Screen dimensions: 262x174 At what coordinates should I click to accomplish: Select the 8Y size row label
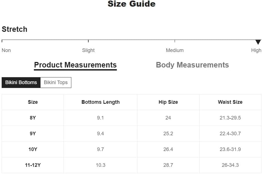33,118
